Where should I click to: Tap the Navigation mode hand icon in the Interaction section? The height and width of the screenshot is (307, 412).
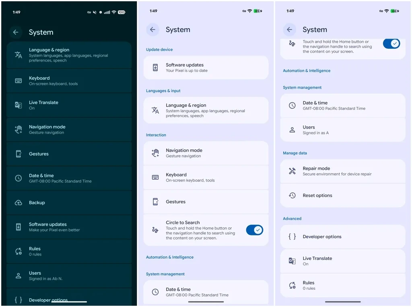tap(155, 153)
